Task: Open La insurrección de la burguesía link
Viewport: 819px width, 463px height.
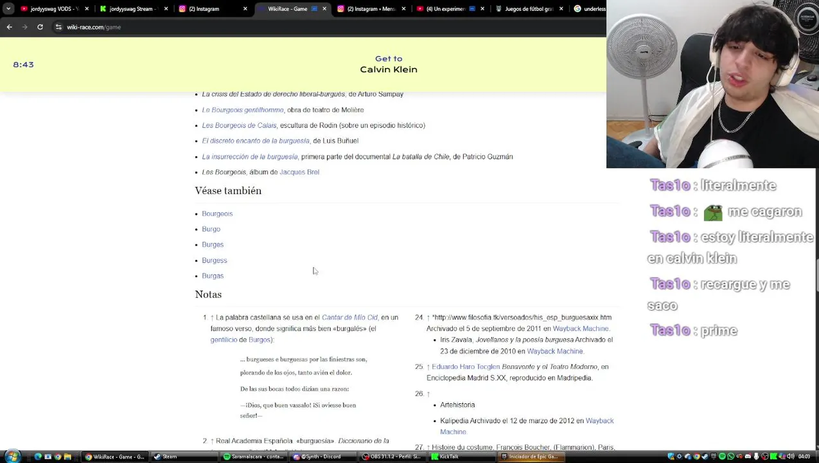Action: click(250, 156)
